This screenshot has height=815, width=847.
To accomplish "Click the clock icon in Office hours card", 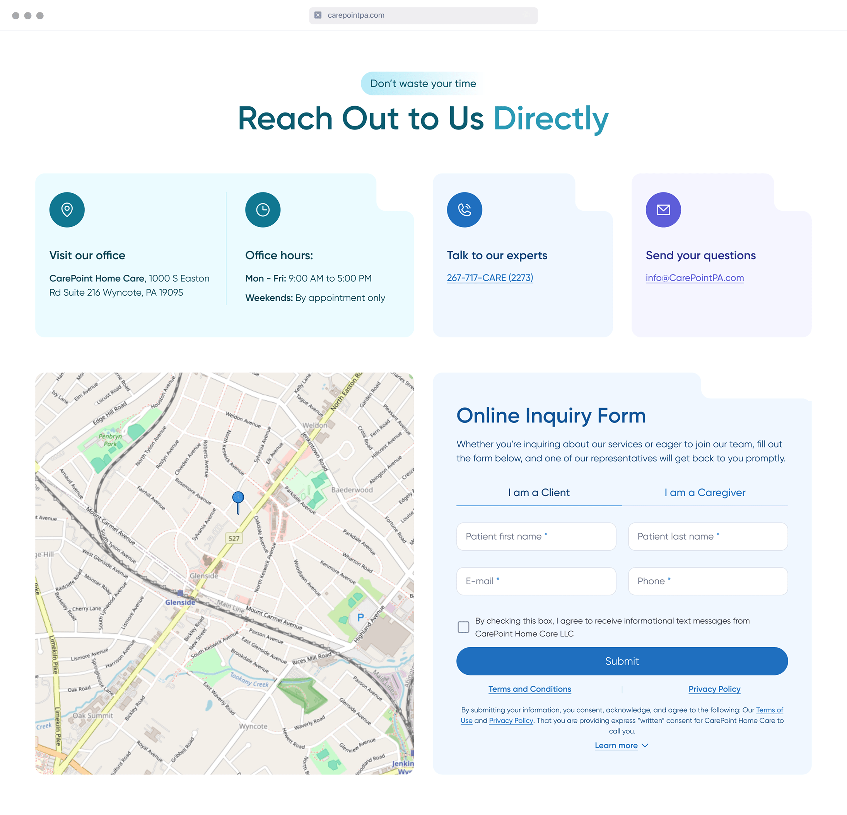I will 263,210.
